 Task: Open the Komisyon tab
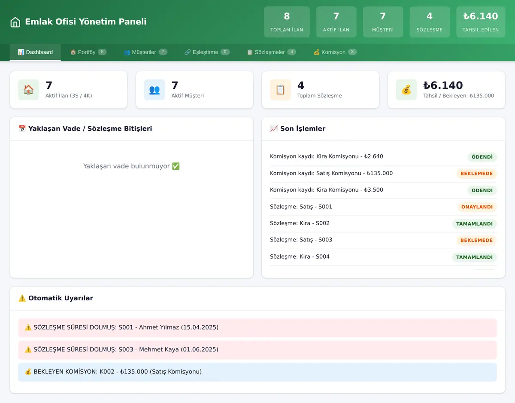point(335,52)
